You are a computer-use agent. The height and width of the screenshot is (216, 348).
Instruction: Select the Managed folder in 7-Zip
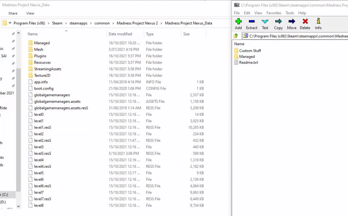(244, 57)
